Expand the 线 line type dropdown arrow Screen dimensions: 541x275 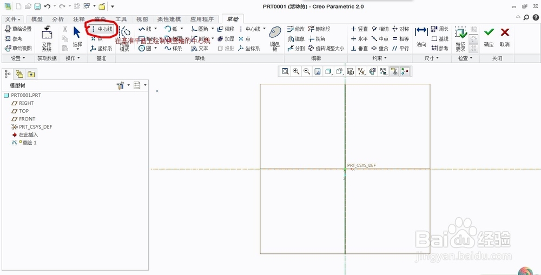click(x=156, y=29)
